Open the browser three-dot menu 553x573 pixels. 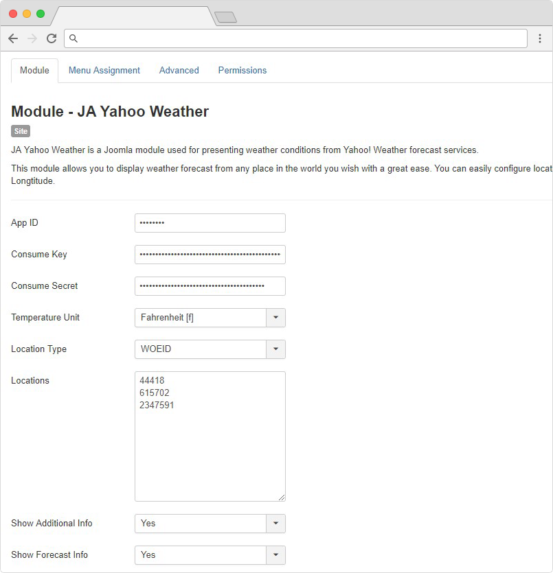[540, 38]
